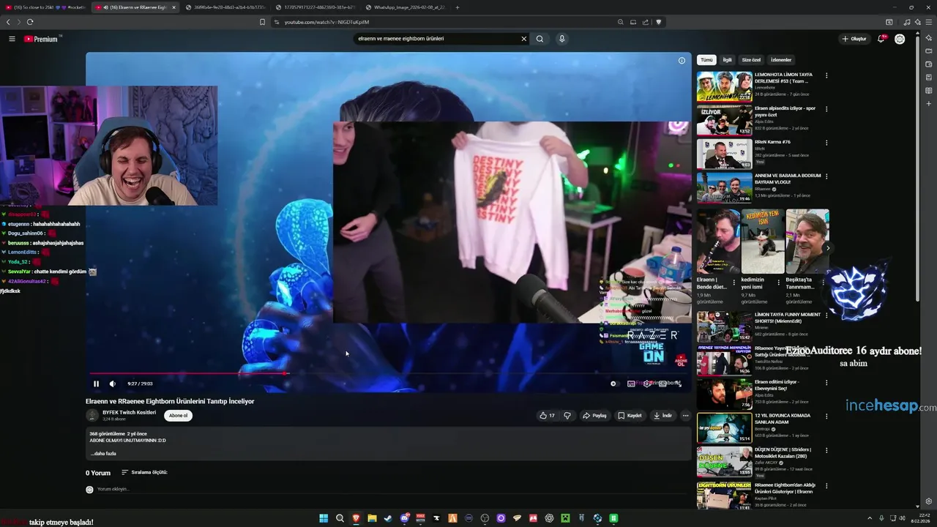Select the Tümü filter chip
The width and height of the screenshot is (937, 527).
tap(706, 60)
